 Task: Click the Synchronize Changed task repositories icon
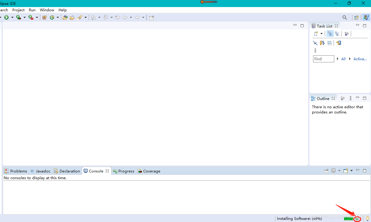(x=339, y=43)
